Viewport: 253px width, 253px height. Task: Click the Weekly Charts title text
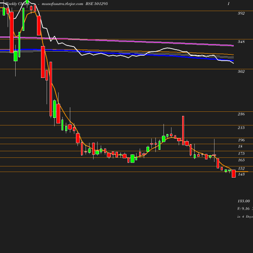click(x=17, y=4)
